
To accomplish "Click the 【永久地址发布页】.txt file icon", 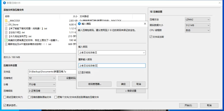I will tap(6, 36).
